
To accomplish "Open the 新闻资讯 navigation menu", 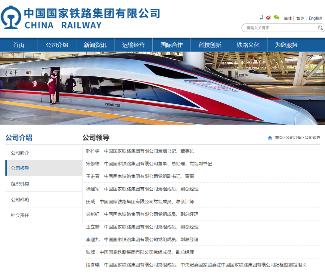I will coord(95,45).
